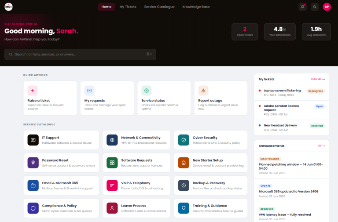Viewport: 338px width, 222px height.
Task: Open New headset delivery ticket
Action: [292, 127]
